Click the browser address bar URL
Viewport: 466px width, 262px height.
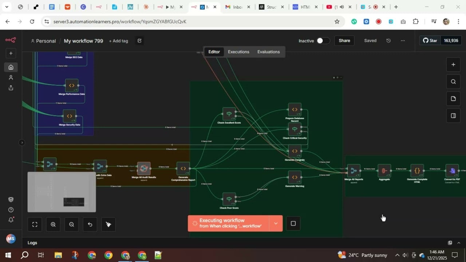click(120, 21)
